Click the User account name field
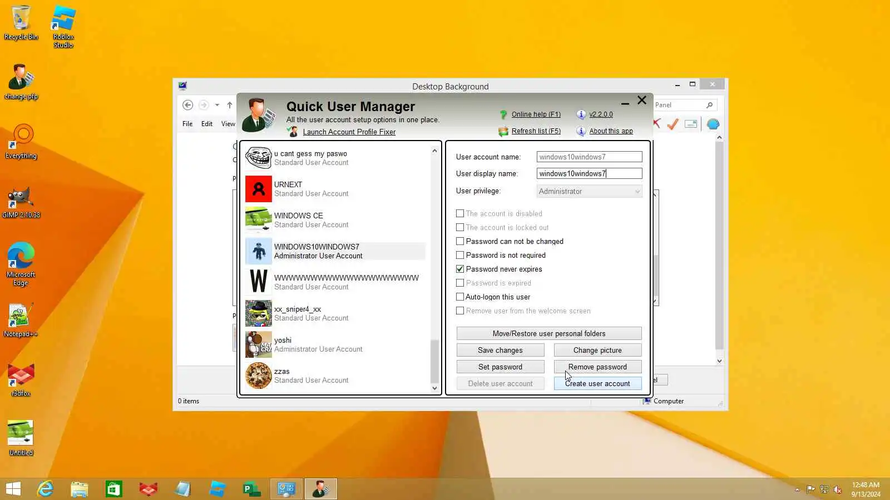Viewport: 890px width, 500px height. click(590, 157)
